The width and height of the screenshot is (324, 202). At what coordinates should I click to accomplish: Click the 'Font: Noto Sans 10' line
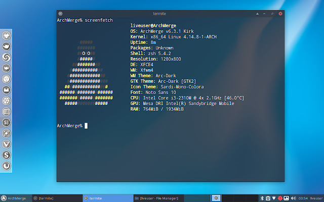(153, 92)
